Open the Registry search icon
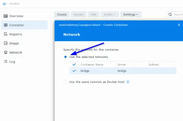The height and width of the screenshot is (121, 183). click(x=5, y=34)
